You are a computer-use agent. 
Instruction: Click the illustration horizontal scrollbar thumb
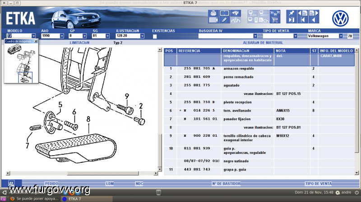pyautogui.click(x=103, y=173)
